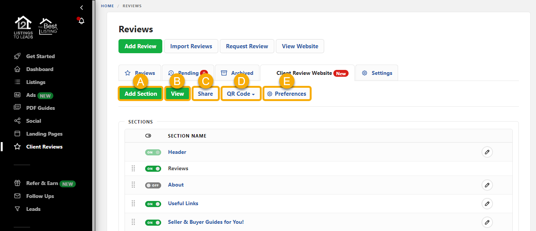Select Listings in the sidebar
Screen dimensions: 536x231
click(x=37, y=82)
